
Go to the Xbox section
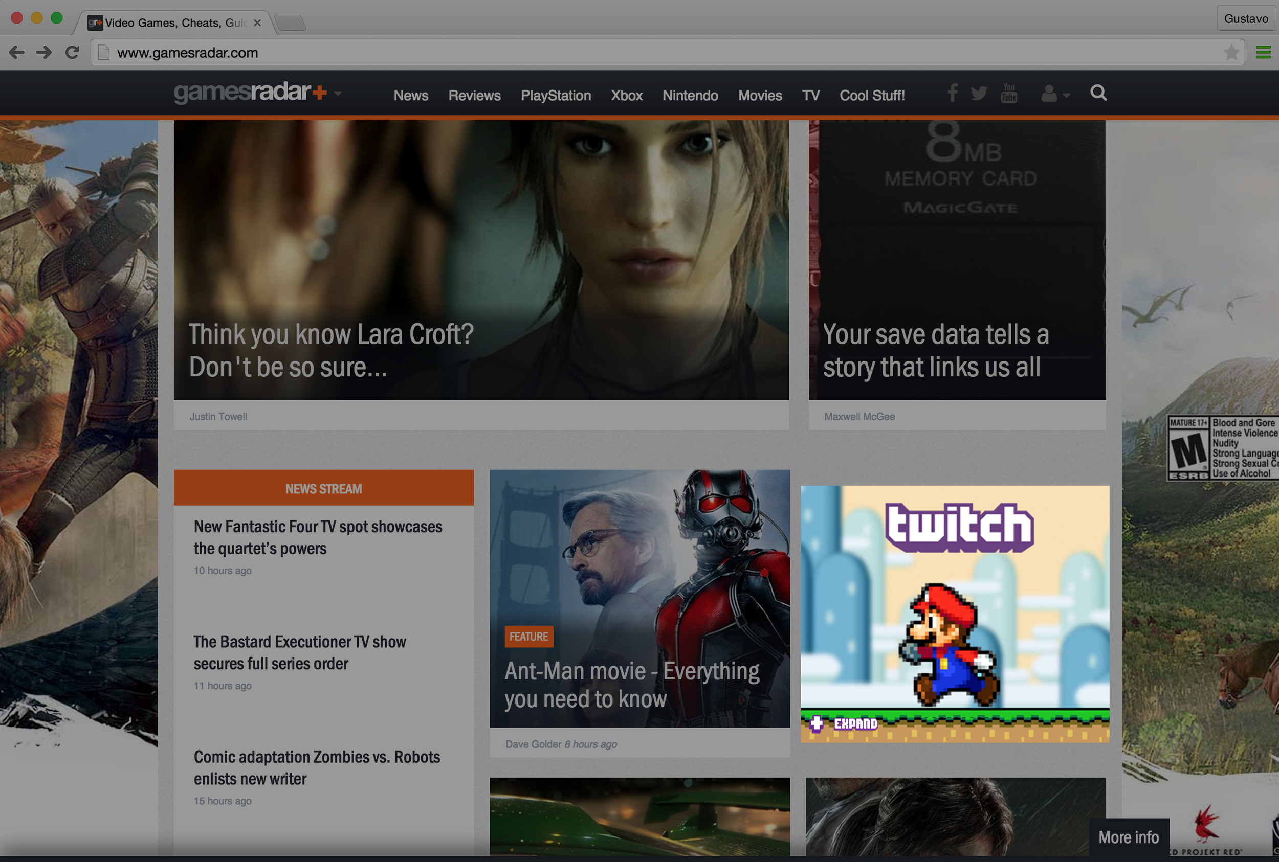pyautogui.click(x=627, y=96)
